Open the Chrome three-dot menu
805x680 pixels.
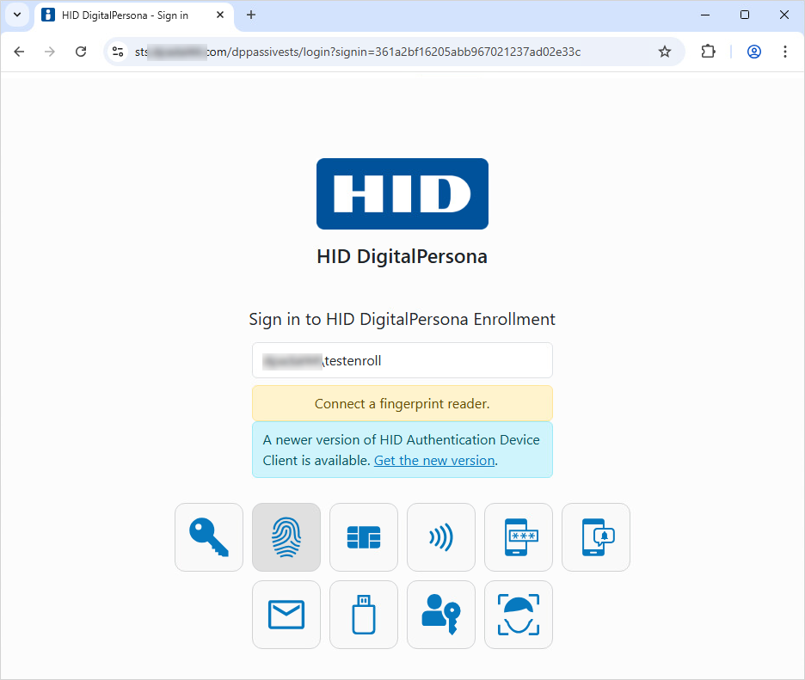coord(785,52)
